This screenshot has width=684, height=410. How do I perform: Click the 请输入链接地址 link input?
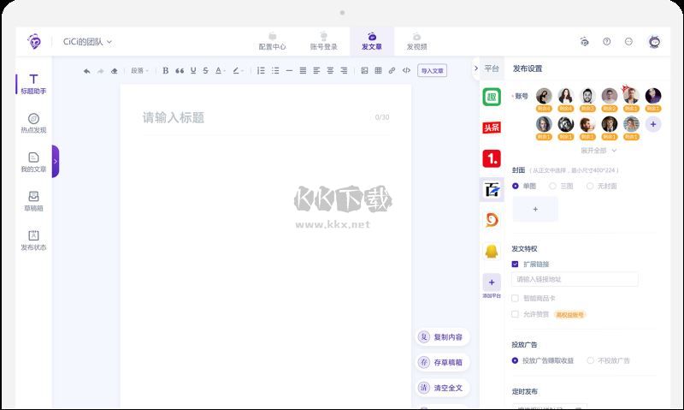[x=575, y=279]
